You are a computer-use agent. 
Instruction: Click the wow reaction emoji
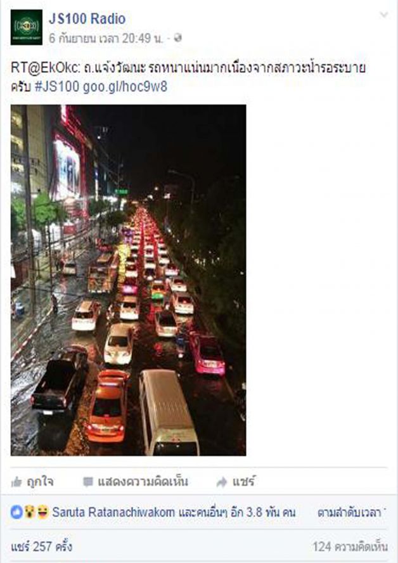pyautogui.click(x=29, y=512)
